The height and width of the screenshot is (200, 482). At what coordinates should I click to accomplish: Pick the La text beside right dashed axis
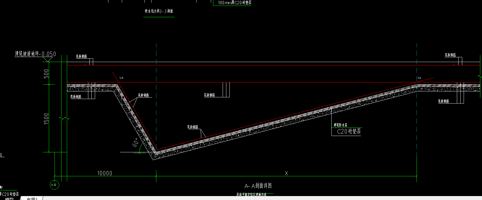[x=419, y=78]
